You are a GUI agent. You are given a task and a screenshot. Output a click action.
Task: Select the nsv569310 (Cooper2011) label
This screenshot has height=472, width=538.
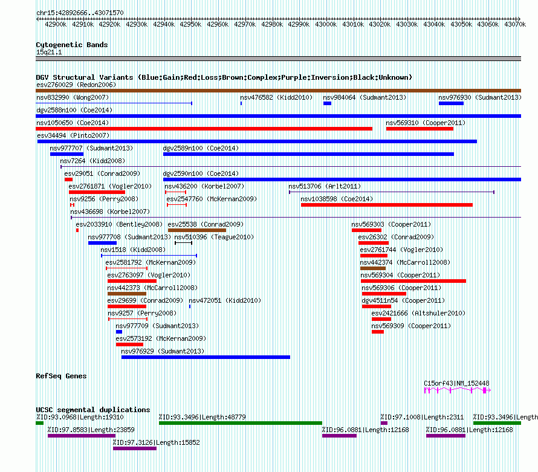[426, 123]
